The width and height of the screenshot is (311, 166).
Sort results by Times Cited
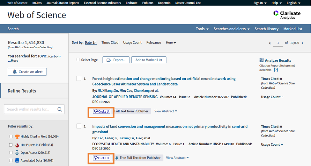tap(110, 43)
